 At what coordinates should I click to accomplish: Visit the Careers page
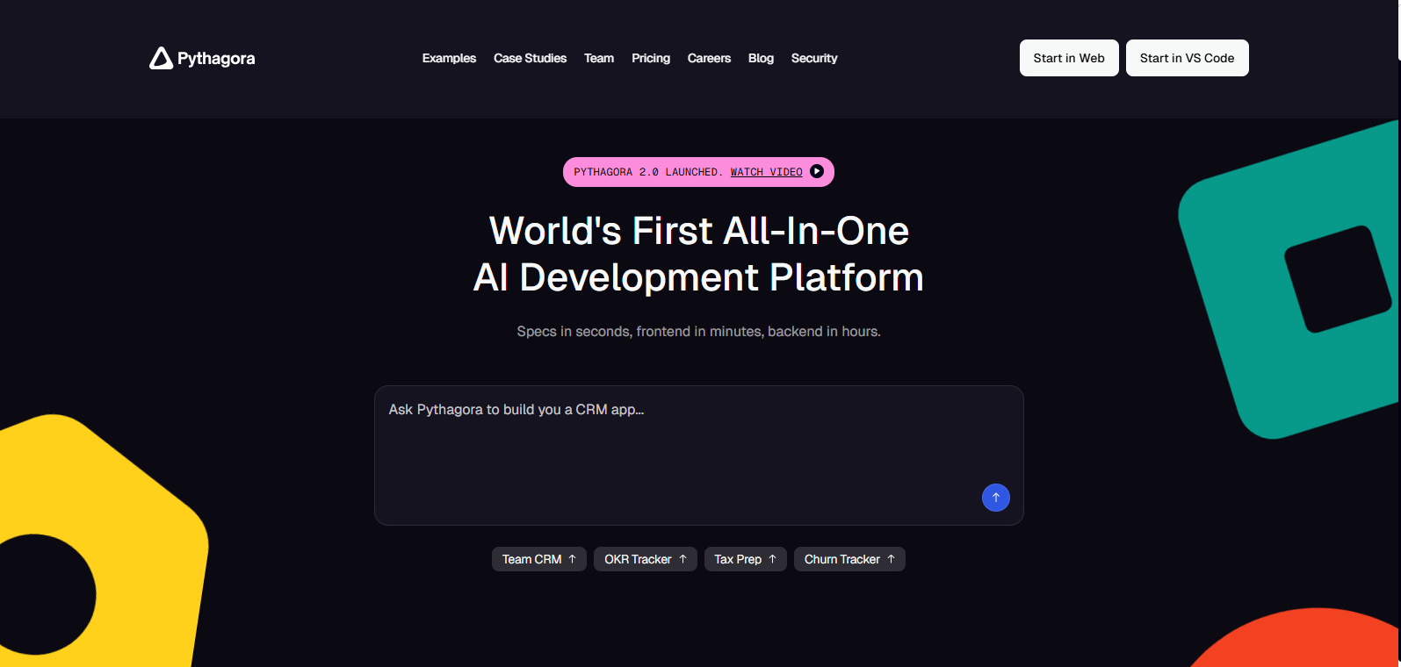709,58
